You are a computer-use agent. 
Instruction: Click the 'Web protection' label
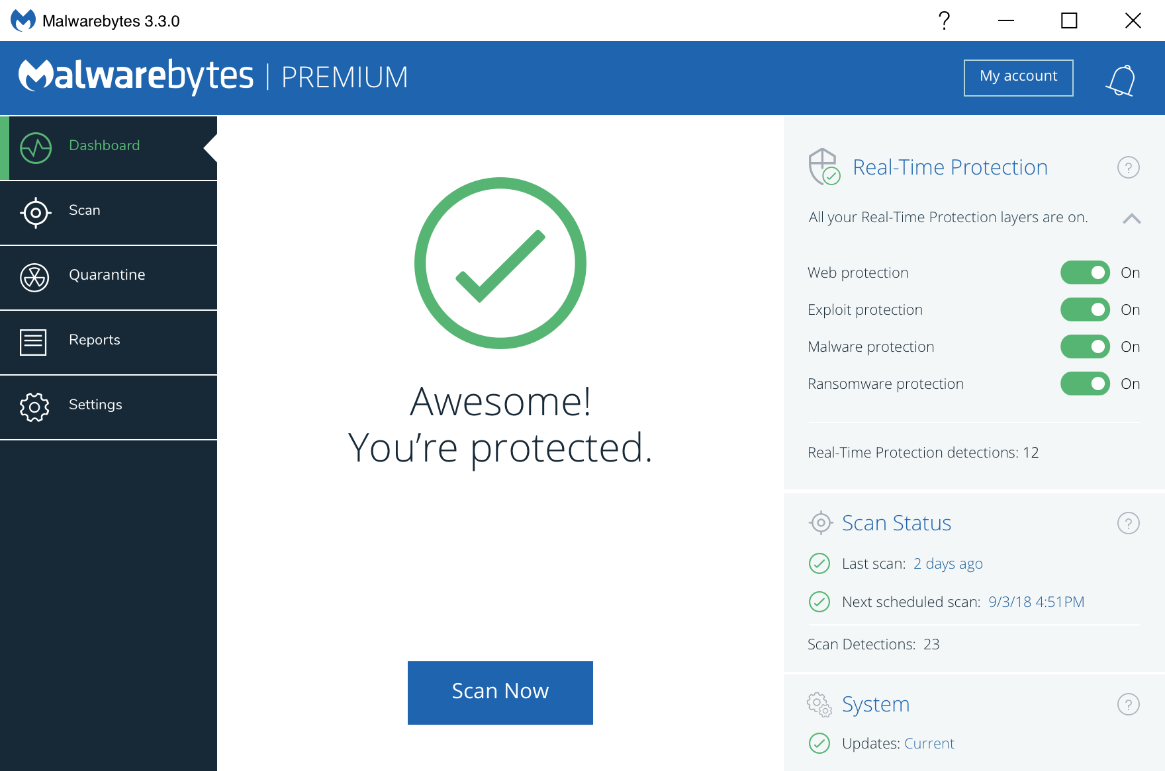[858, 273]
